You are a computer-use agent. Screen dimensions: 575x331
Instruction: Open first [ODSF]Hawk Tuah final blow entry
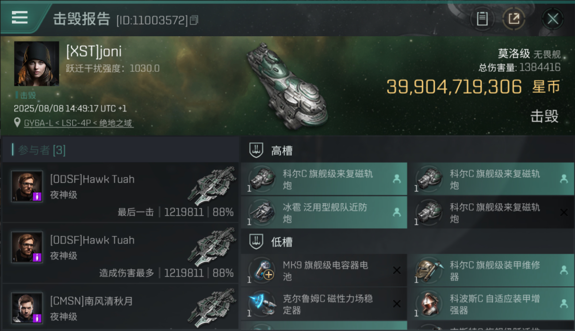120,192
